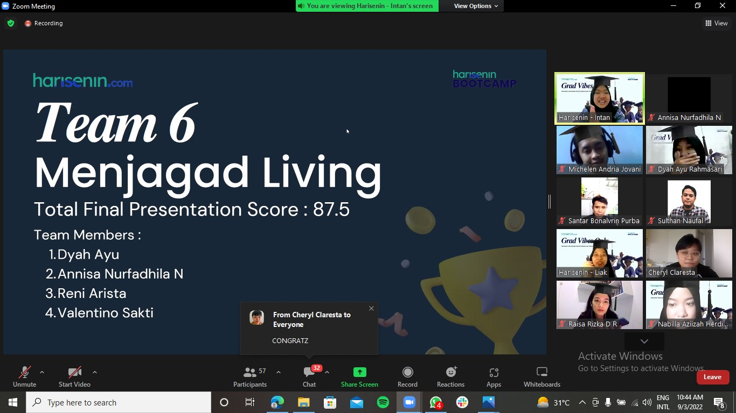The image size is (736, 413).
Task: Switch ENG INTL input language
Action: pyautogui.click(x=663, y=402)
